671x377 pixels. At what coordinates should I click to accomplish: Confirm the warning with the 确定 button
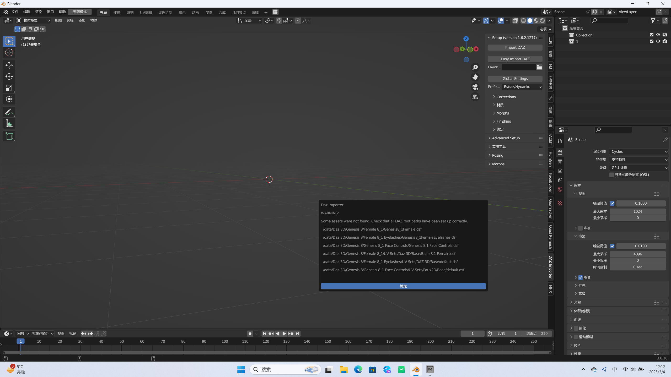[403, 286]
